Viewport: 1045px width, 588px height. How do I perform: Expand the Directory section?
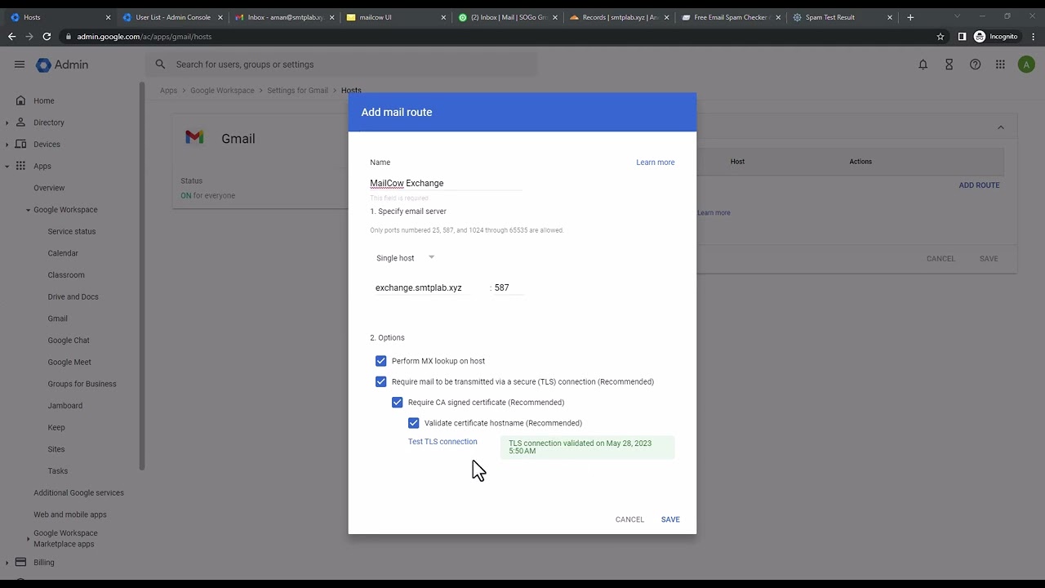pos(7,122)
